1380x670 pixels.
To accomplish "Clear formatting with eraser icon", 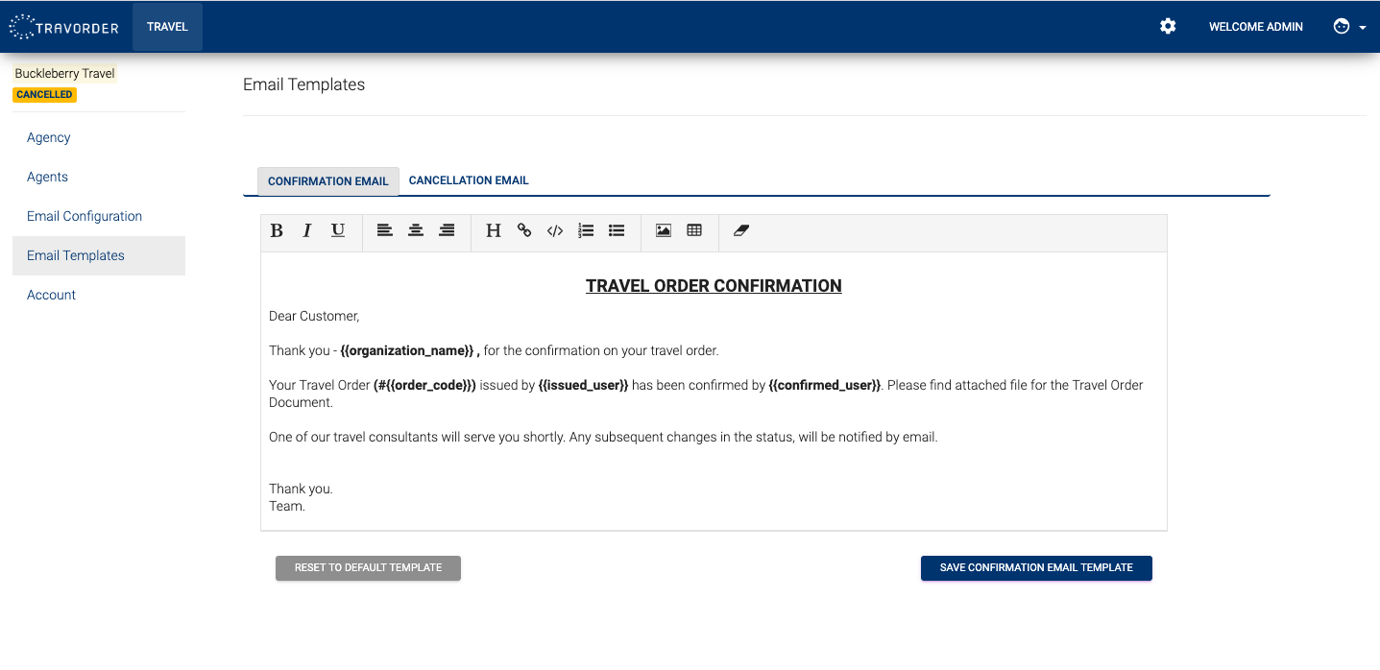I will click(x=740, y=230).
